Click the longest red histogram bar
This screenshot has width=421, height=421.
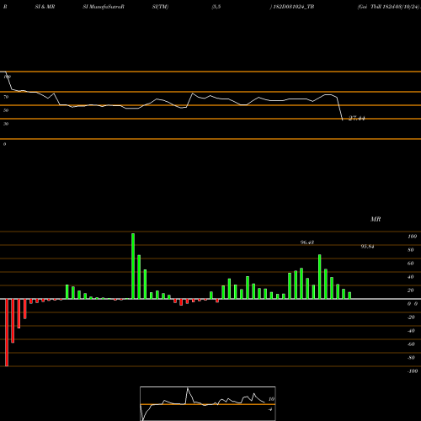click(x=7, y=333)
